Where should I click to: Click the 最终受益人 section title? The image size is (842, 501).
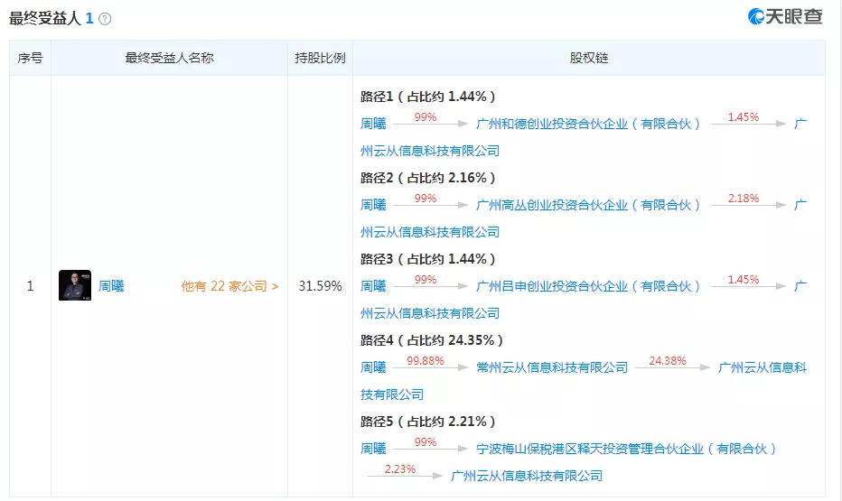click(44, 19)
